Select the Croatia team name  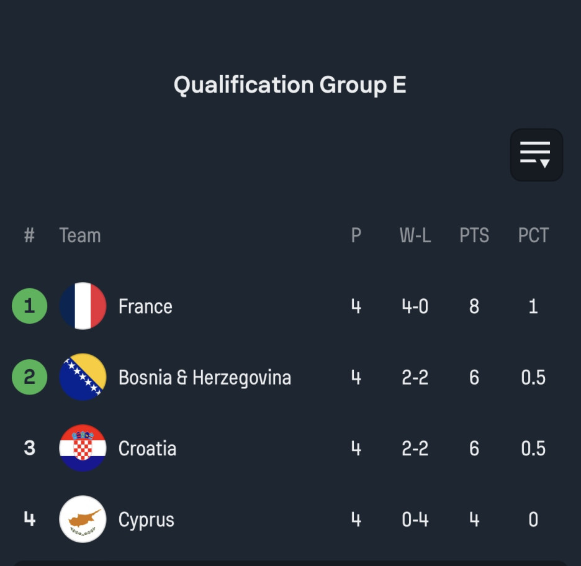[x=147, y=449]
